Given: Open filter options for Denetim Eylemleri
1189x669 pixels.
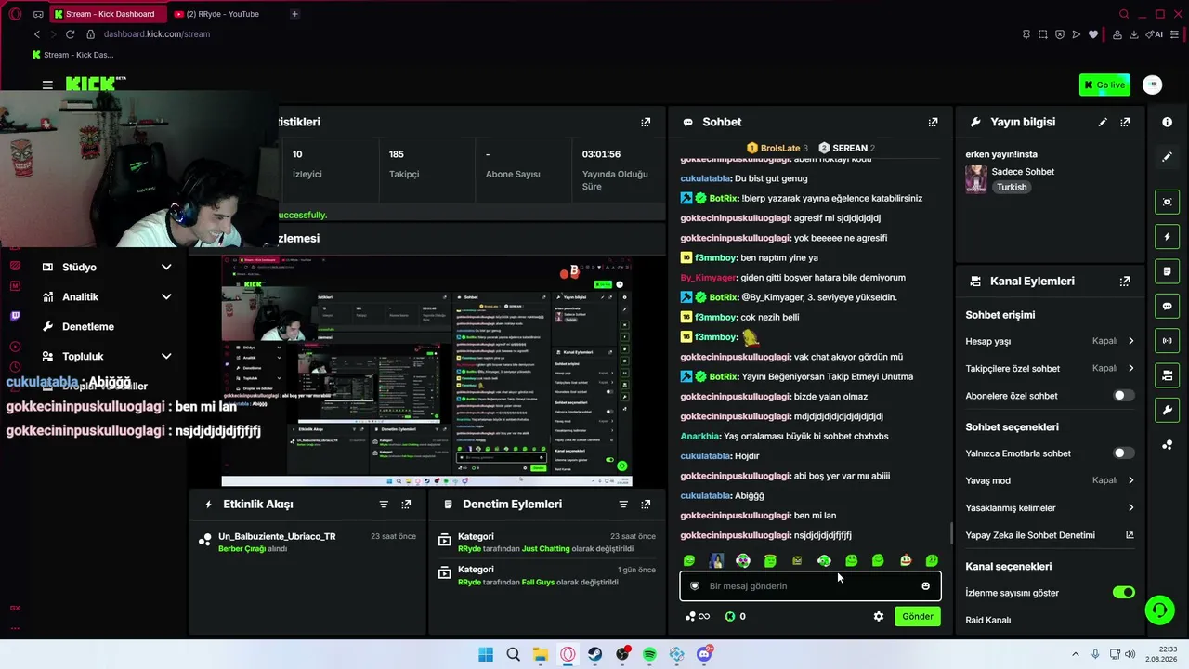Looking at the screenshot, I should 623,504.
